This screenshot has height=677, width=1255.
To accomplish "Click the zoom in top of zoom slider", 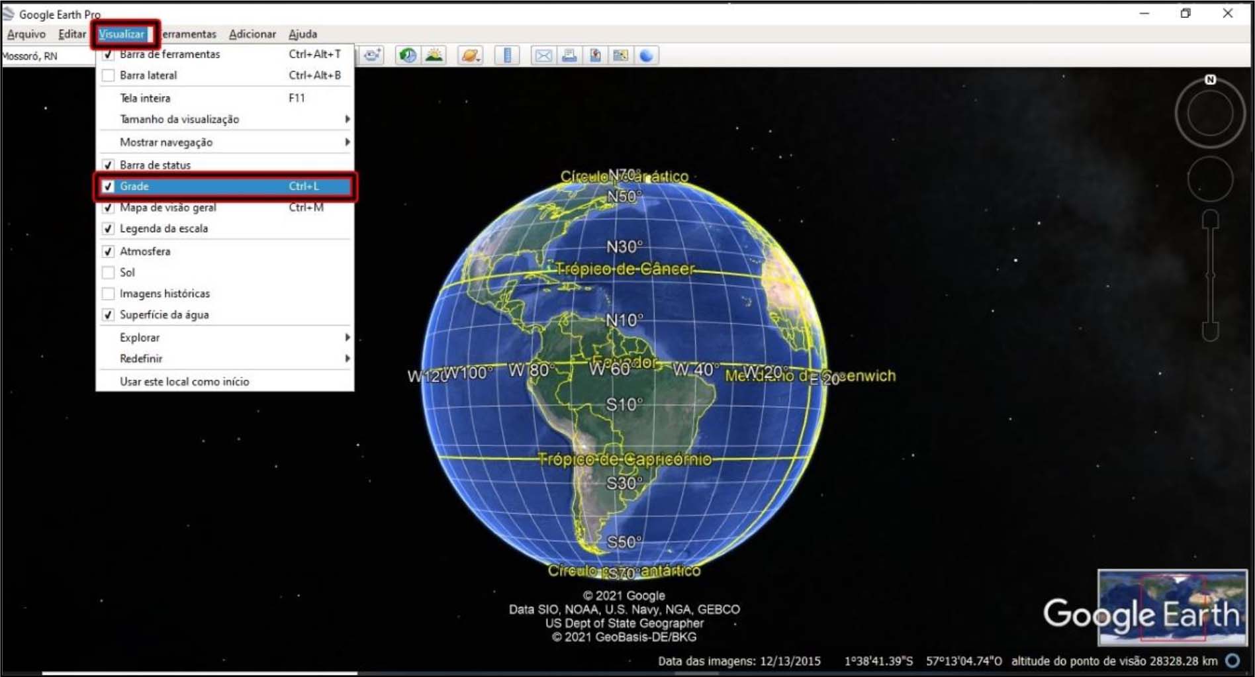I will coord(1211,219).
